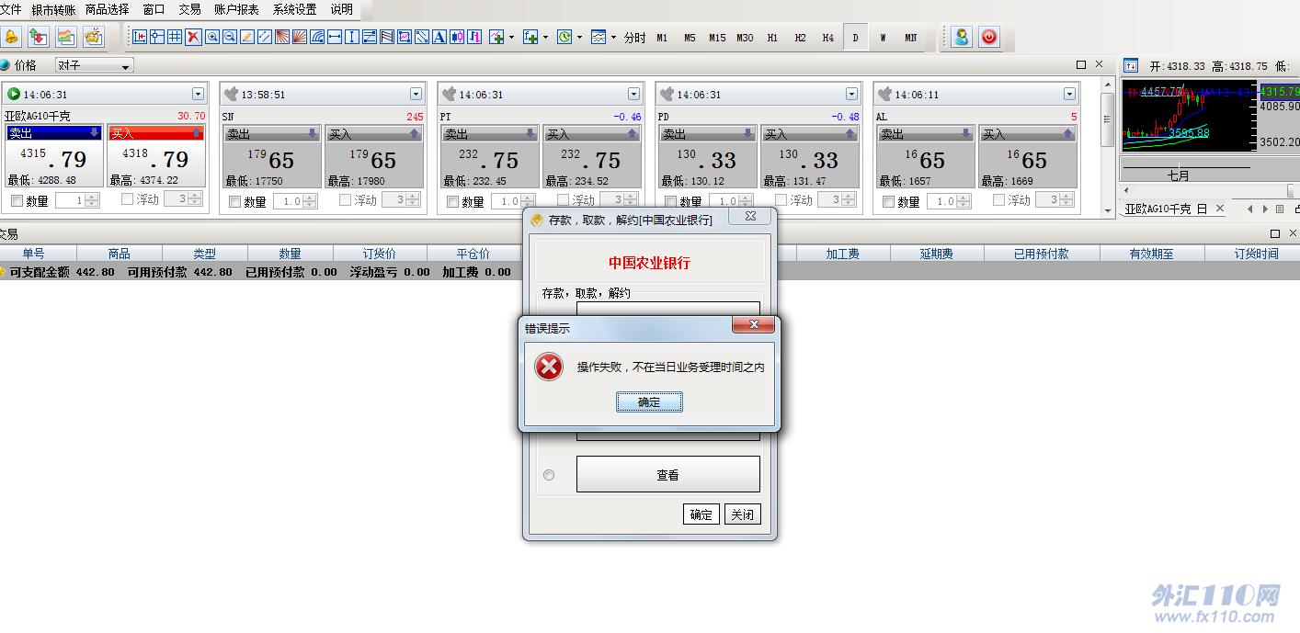This screenshot has width=1300, height=633.
Task: Click green play icon on AG quote panel
Action: click(14, 94)
